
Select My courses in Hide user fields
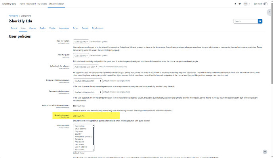click(80, 149)
